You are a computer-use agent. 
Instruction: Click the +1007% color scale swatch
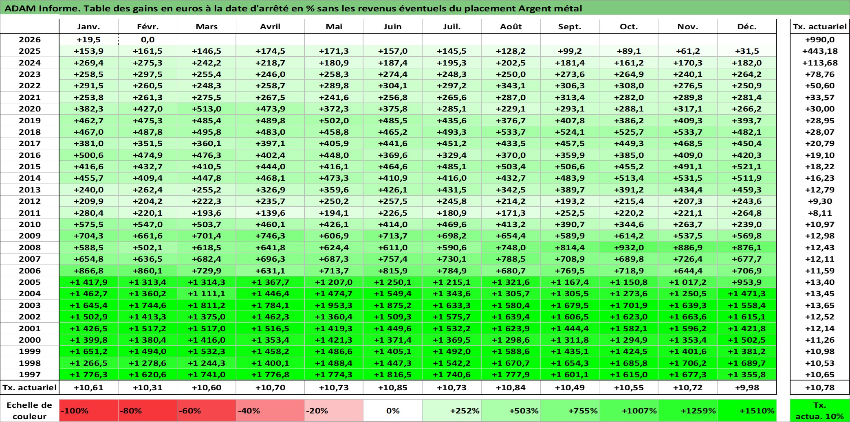[629, 411]
